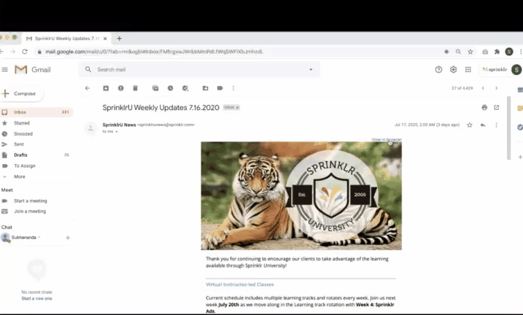Screen dimensions: 523x315
Task: Click the Sprinklr University tiger banner image
Action: pos(301,195)
